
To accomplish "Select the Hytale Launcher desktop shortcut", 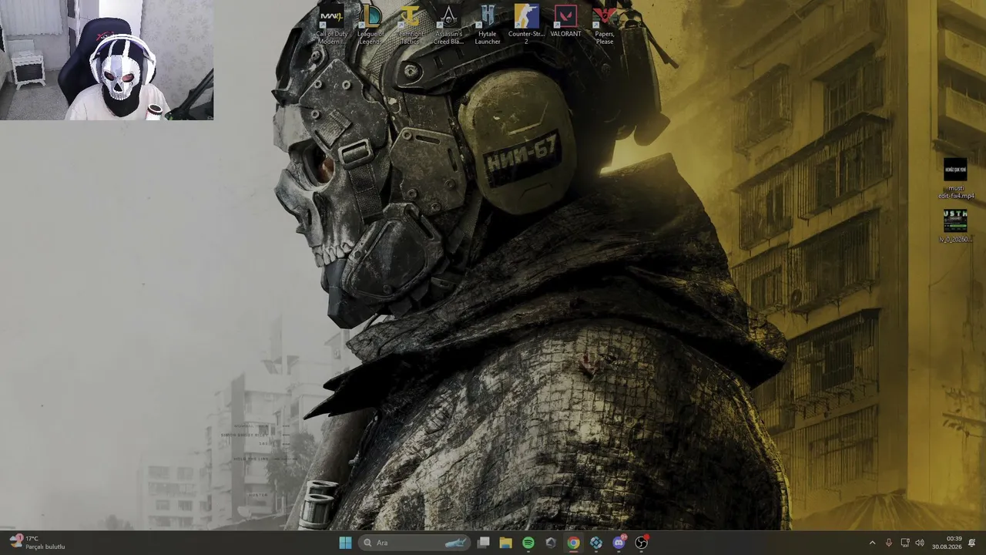I will [x=488, y=24].
